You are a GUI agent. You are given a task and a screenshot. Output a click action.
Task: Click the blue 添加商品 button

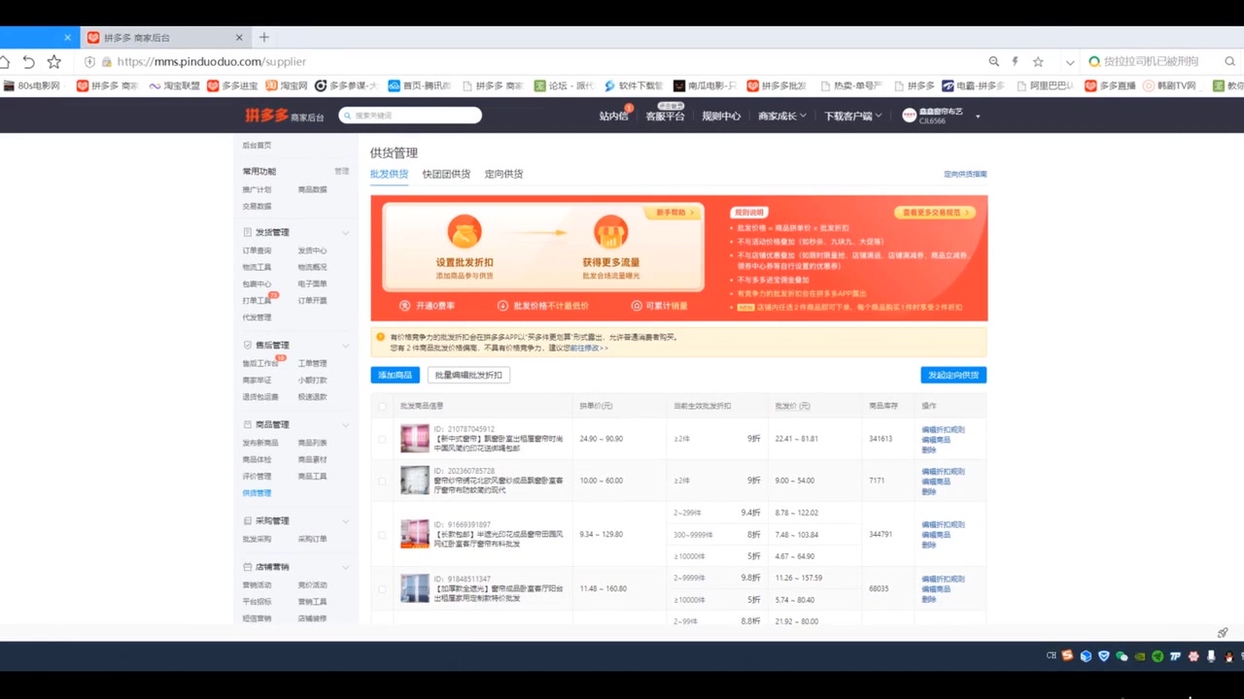point(395,375)
